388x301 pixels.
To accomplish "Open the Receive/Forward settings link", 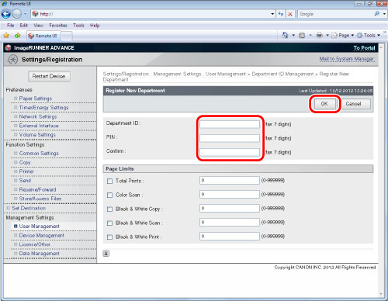I will tap(37, 189).
